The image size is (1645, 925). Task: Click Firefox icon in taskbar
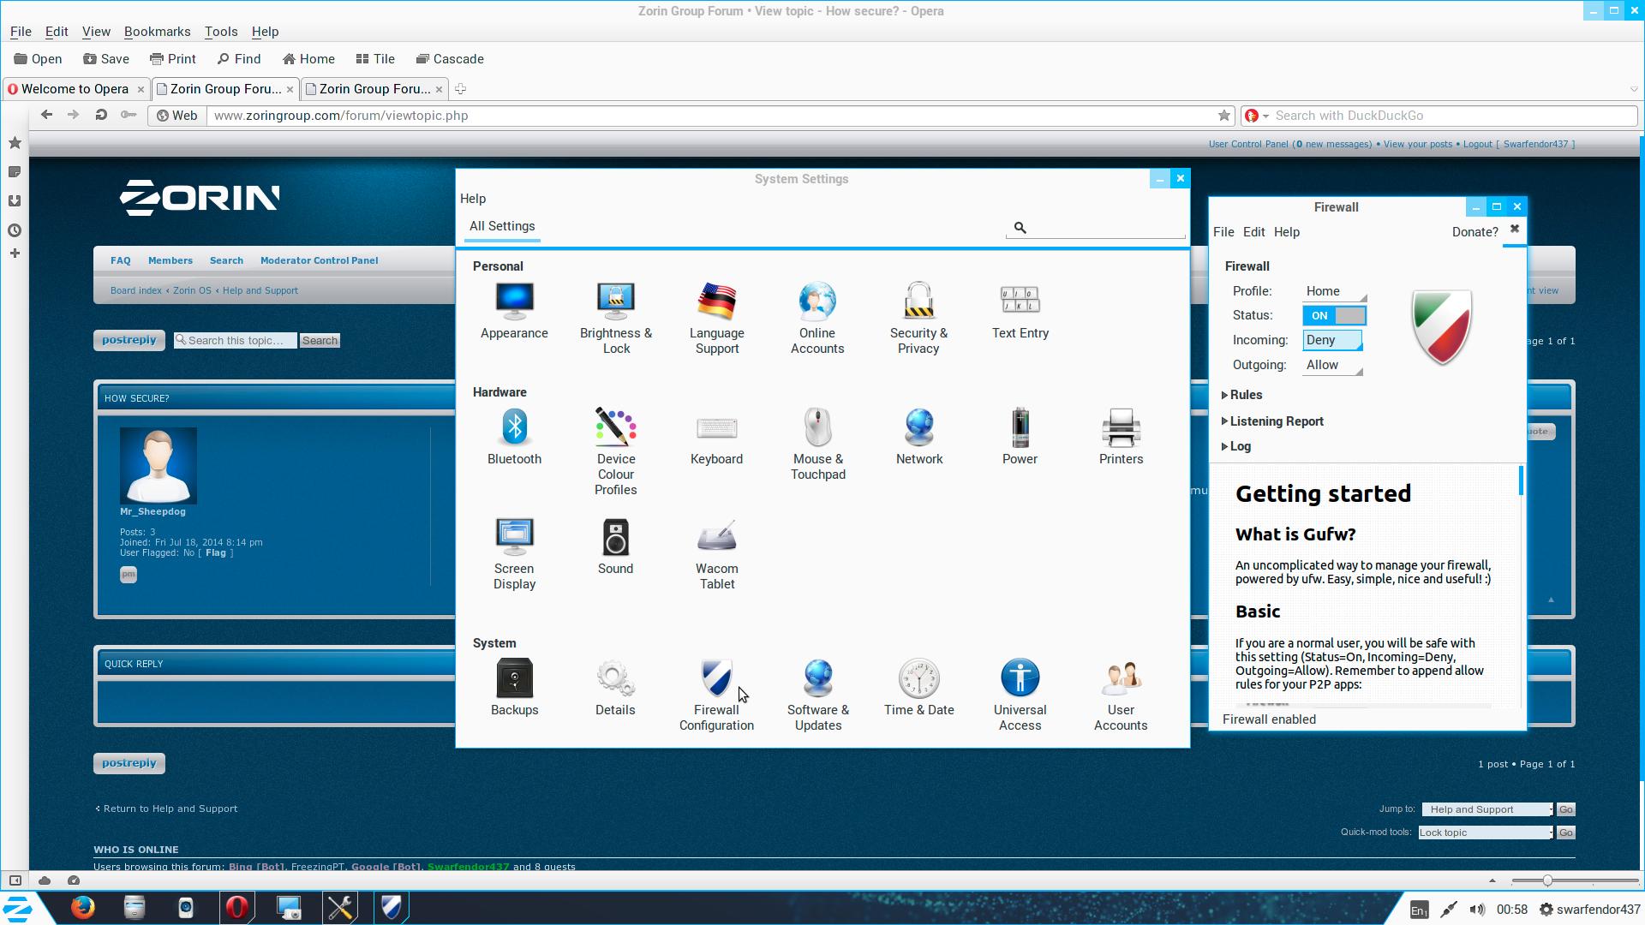(83, 907)
